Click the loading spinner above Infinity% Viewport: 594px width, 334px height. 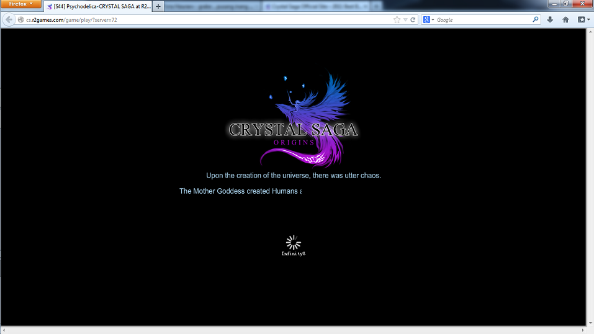tap(293, 242)
